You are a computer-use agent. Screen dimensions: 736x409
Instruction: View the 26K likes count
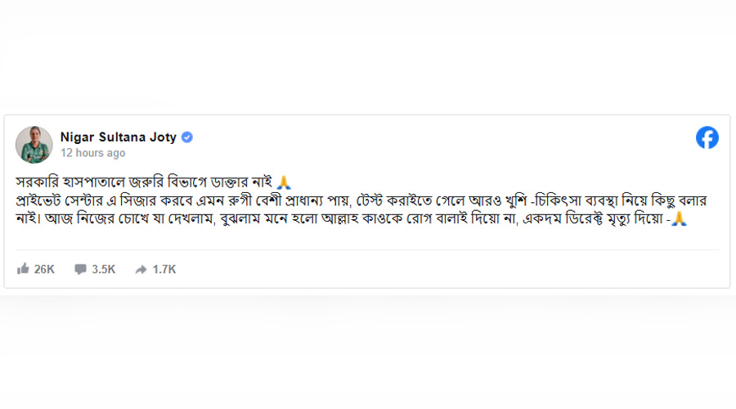tap(44, 268)
